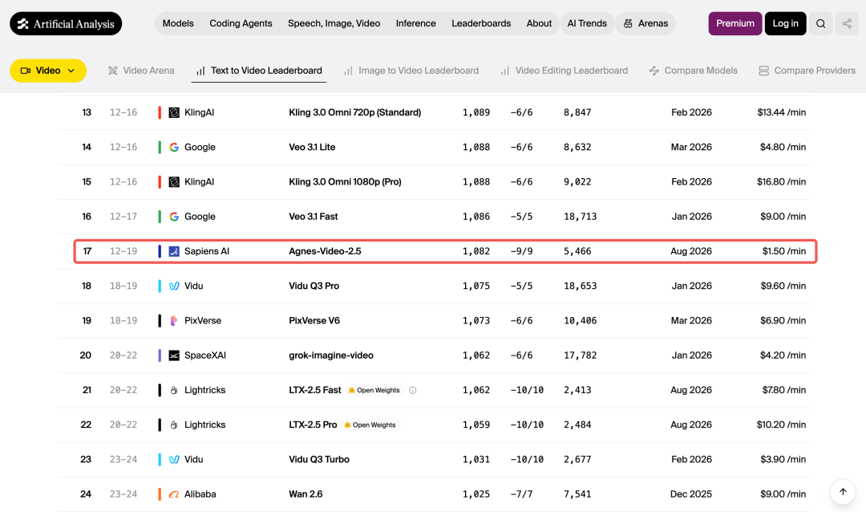866x512 pixels.
Task: Click the PixVerse V6 model name
Action: click(314, 321)
